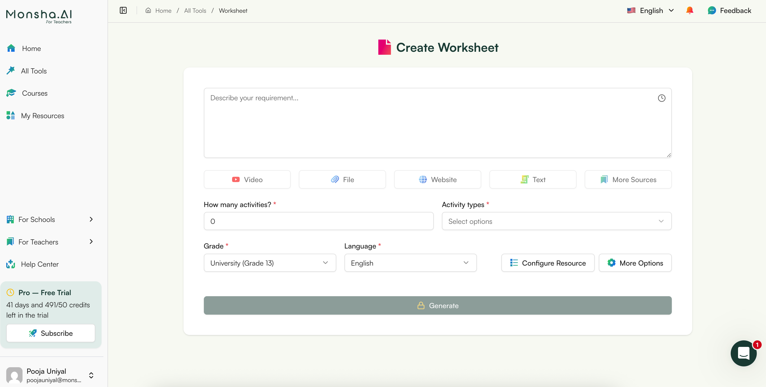Image resolution: width=766 pixels, height=387 pixels.
Task: Toggle the sidebar collapse icon
Action: click(x=123, y=11)
